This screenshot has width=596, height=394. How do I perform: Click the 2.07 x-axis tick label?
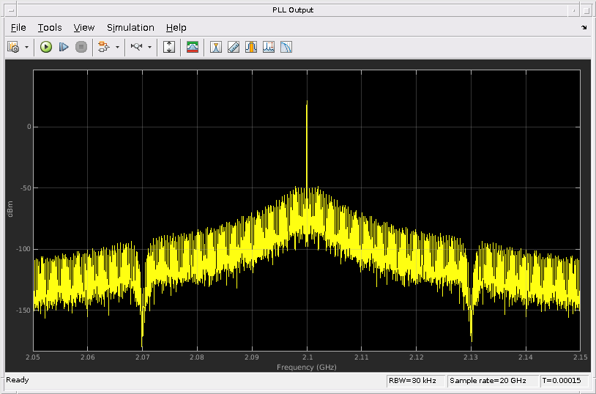pyautogui.click(x=143, y=357)
